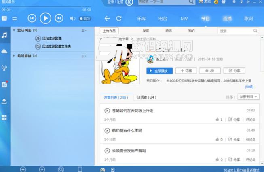Screen dimensions: 264x172
Task: Click the 登录 login link
Action: (111, 2)
